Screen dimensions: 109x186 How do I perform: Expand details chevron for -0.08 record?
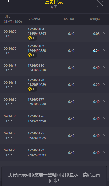(x=104, y=34)
